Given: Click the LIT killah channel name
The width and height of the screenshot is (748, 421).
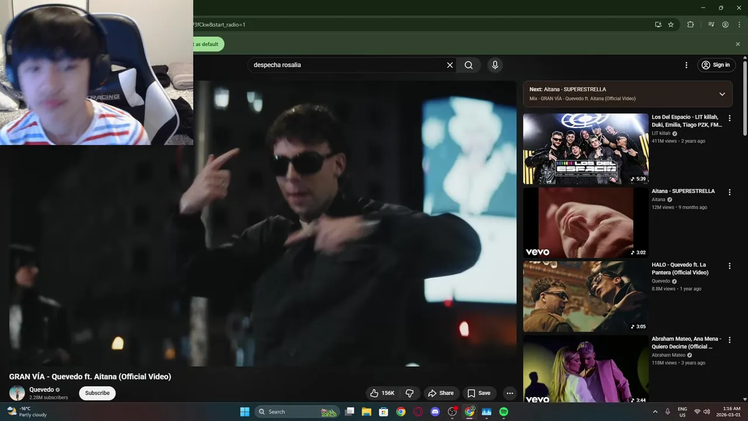Looking at the screenshot, I should (x=661, y=133).
